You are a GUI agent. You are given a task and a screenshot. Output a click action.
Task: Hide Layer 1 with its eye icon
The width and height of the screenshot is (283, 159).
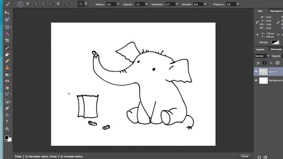coord(256,72)
